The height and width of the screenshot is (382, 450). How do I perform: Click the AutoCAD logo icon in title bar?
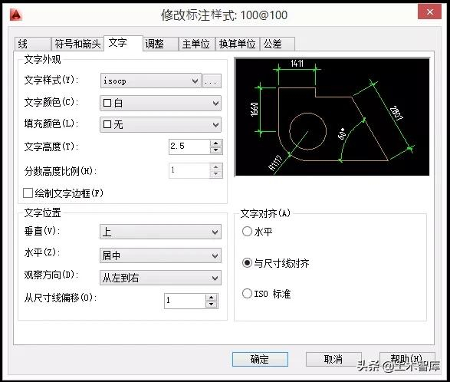pos(16,15)
